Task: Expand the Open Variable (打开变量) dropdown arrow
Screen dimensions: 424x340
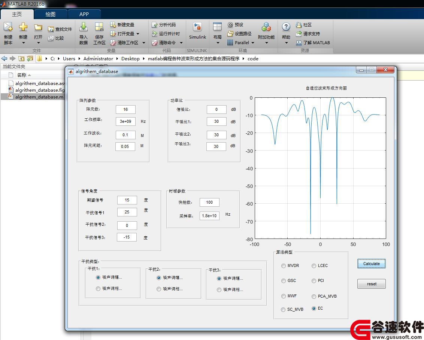Action: pos(138,34)
